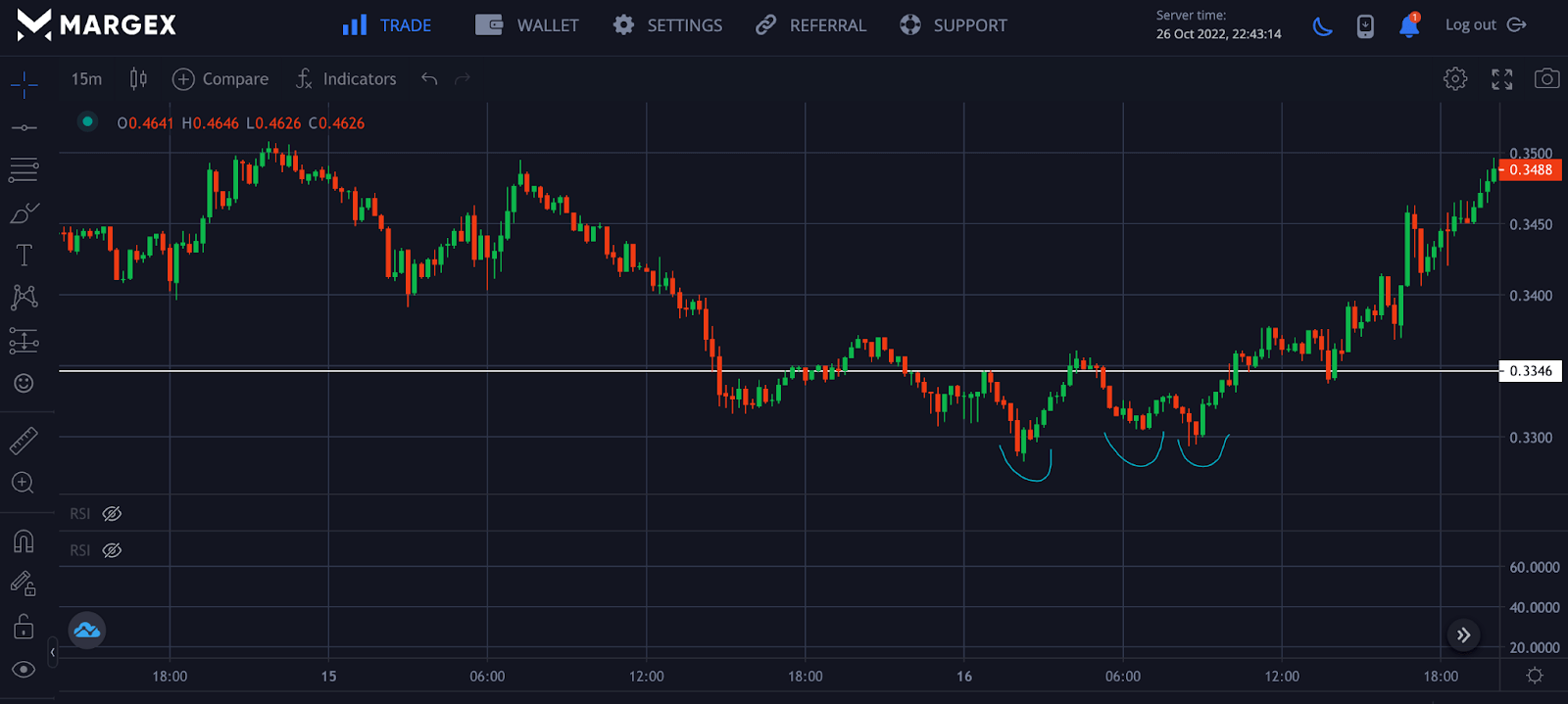This screenshot has width=1568, height=704.
Task: Collapse the left drawing toolbar
Action: 52,652
